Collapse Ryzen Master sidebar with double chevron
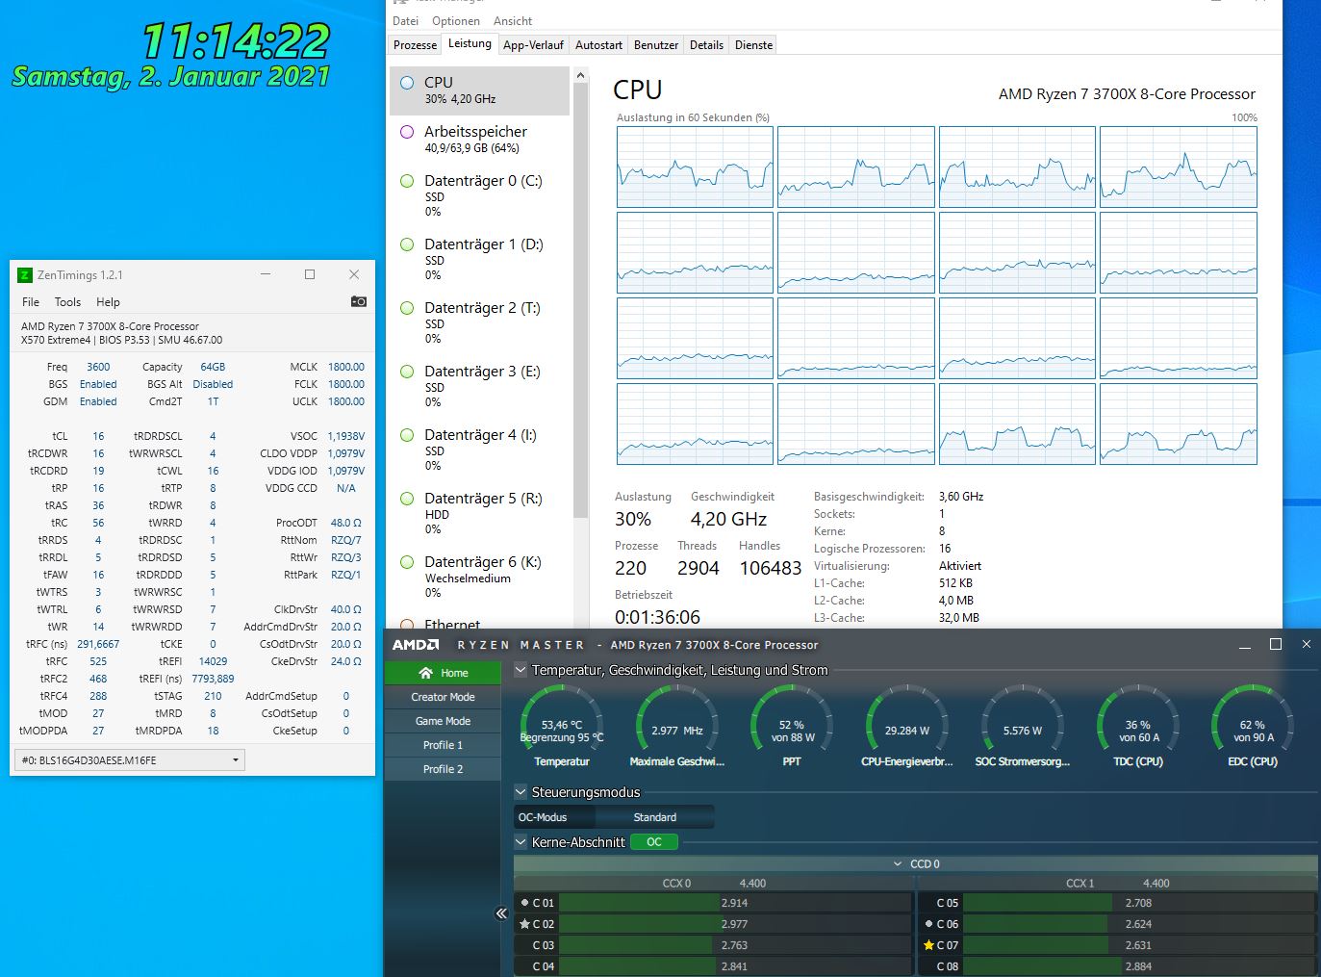Viewport: 1321px width, 977px height. tap(501, 913)
